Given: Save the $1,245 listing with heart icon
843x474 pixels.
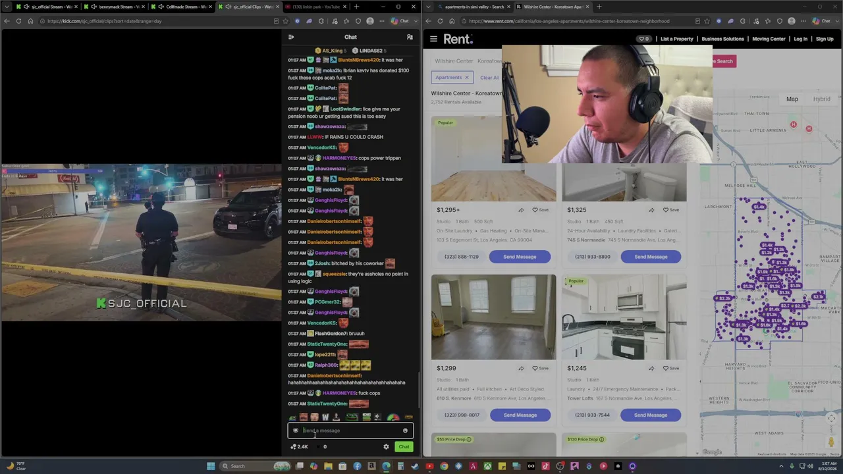Looking at the screenshot, I should pos(670,368).
